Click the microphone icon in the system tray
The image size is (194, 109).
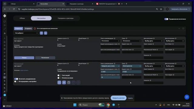(x=164, y=105)
